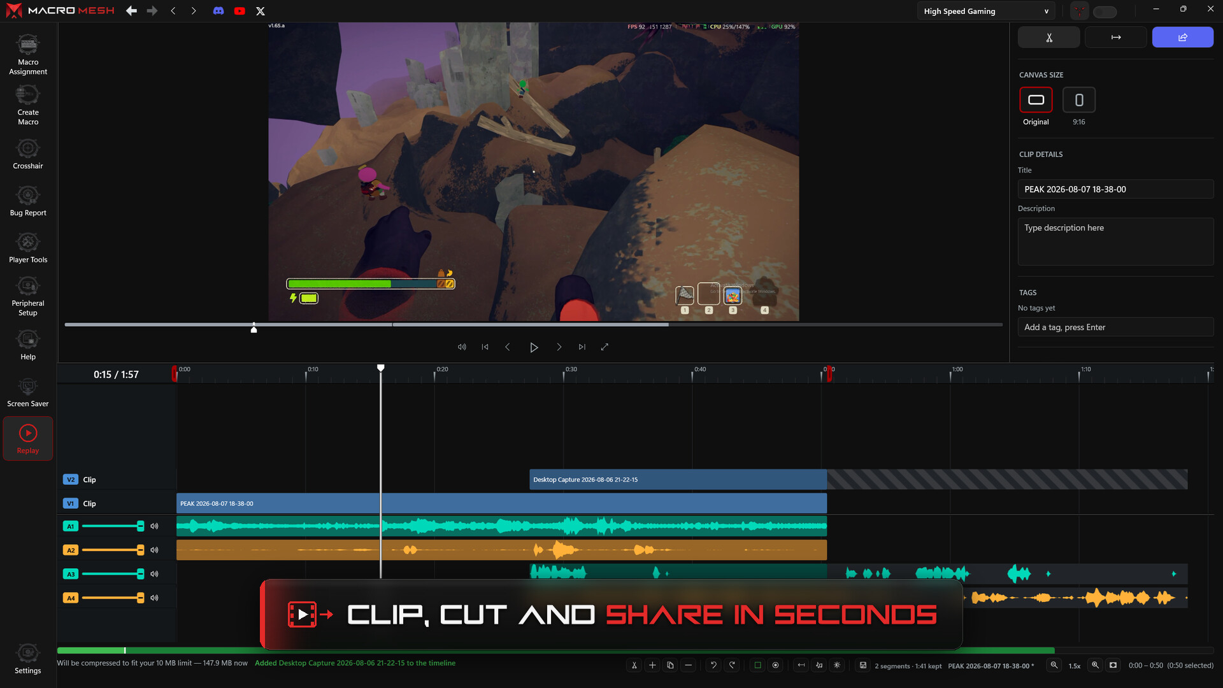Toggle the A2 audio track badge

coord(71,550)
